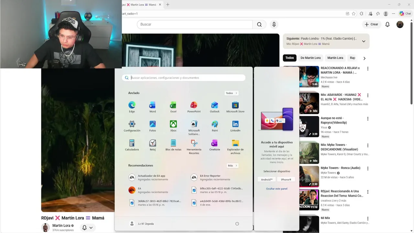This screenshot has width=414, height=233.
Task: Open the Paint app
Action: [215, 126]
